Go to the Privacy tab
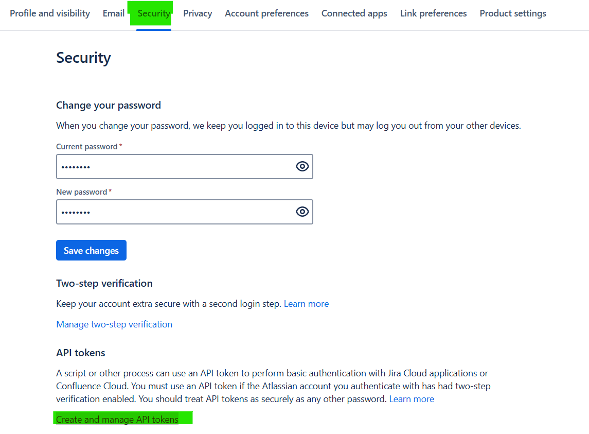Screen dimensions: 589x434 (198, 13)
